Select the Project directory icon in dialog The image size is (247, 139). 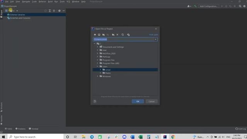(103, 35)
